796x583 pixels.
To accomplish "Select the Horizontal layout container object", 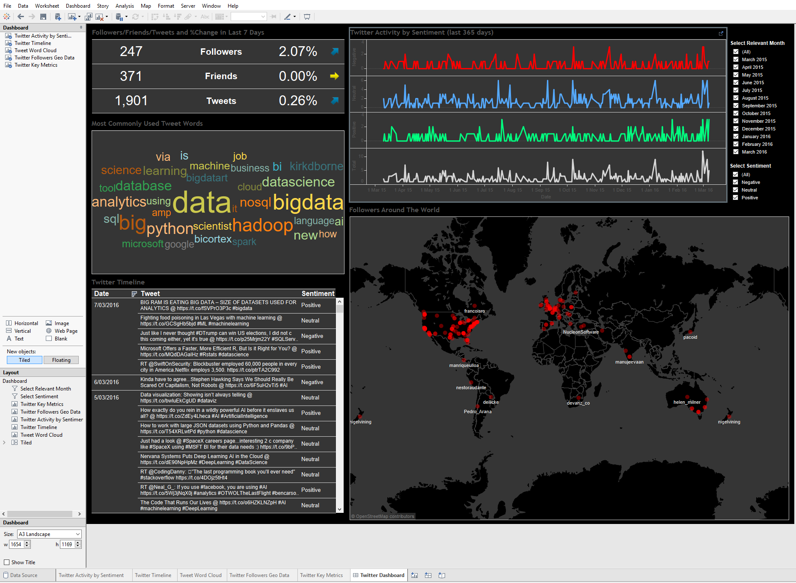I will 22,323.
